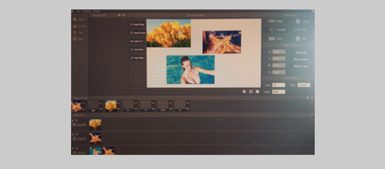Open the File menu
Image resolution: width=385 pixels, height=169 pixels.
78,11
